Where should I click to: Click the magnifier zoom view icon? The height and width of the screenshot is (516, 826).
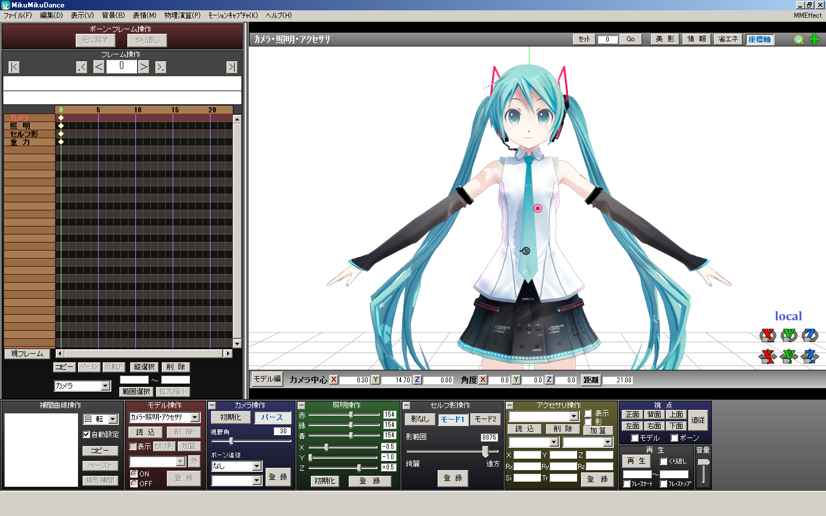pyautogui.click(x=798, y=39)
